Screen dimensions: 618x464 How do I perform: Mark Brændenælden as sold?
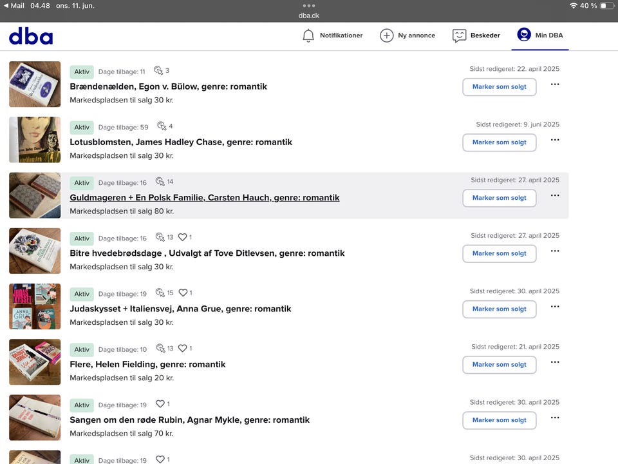(x=500, y=87)
